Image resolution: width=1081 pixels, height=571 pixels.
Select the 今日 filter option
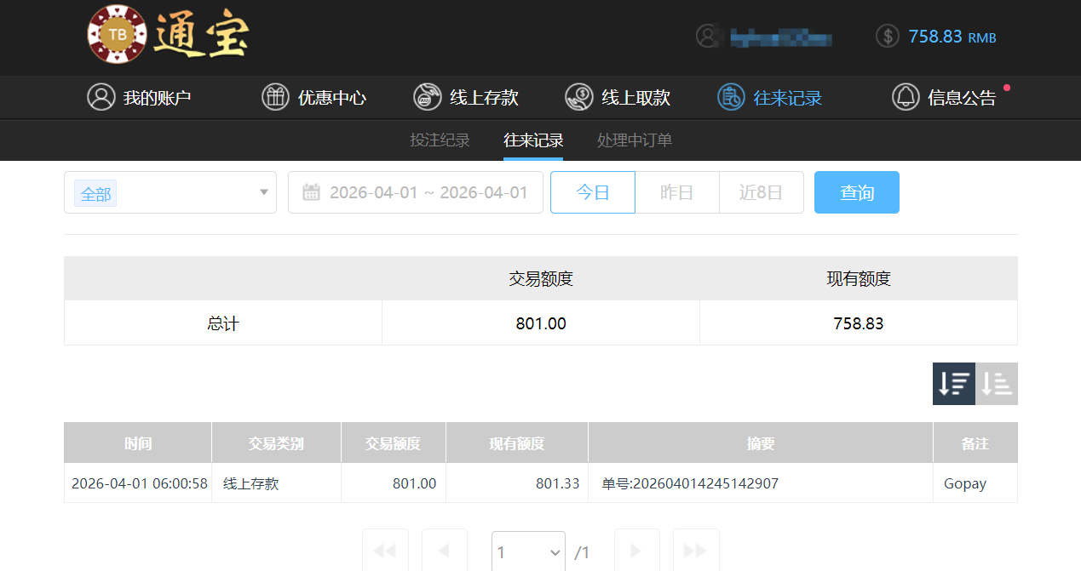592,192
